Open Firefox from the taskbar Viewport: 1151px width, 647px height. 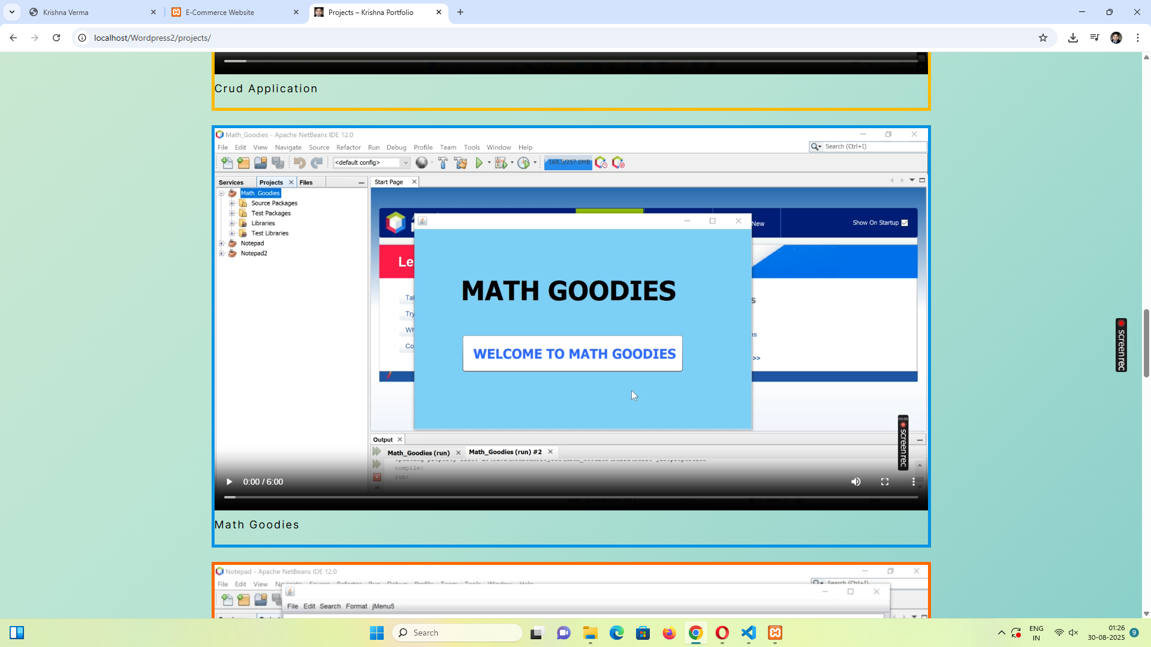point(669,633)
